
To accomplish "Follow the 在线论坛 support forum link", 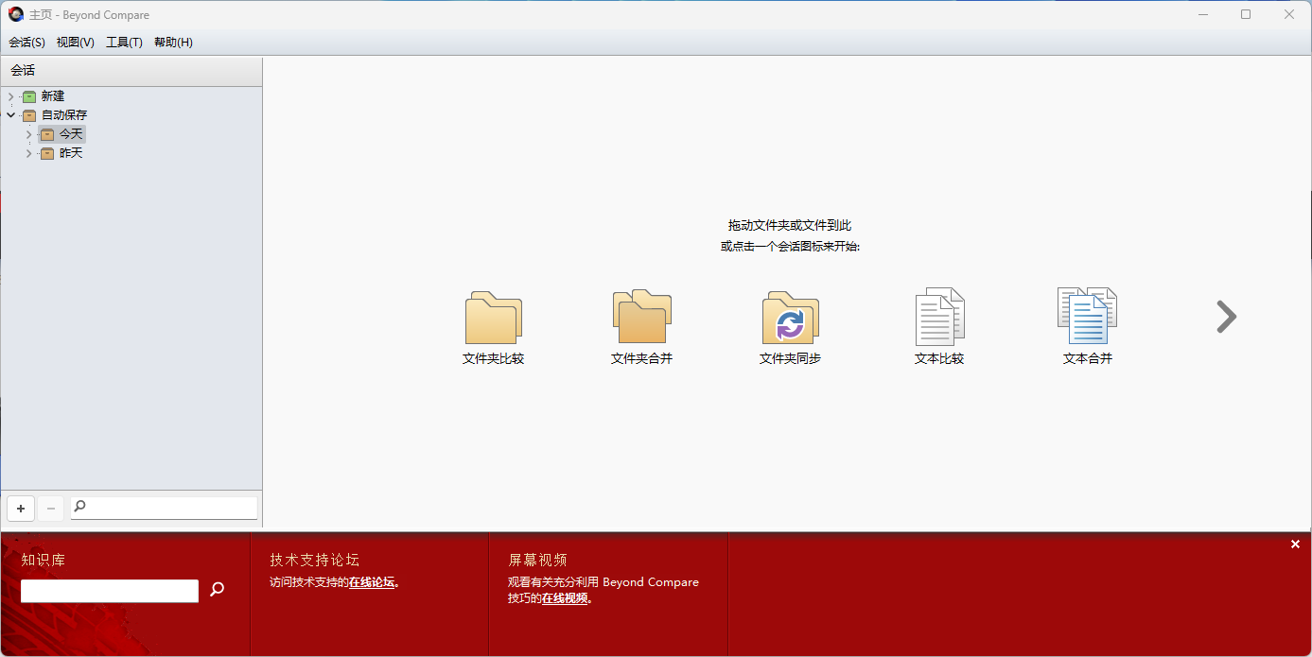I will pyautogui.click(x=372, y=582).
